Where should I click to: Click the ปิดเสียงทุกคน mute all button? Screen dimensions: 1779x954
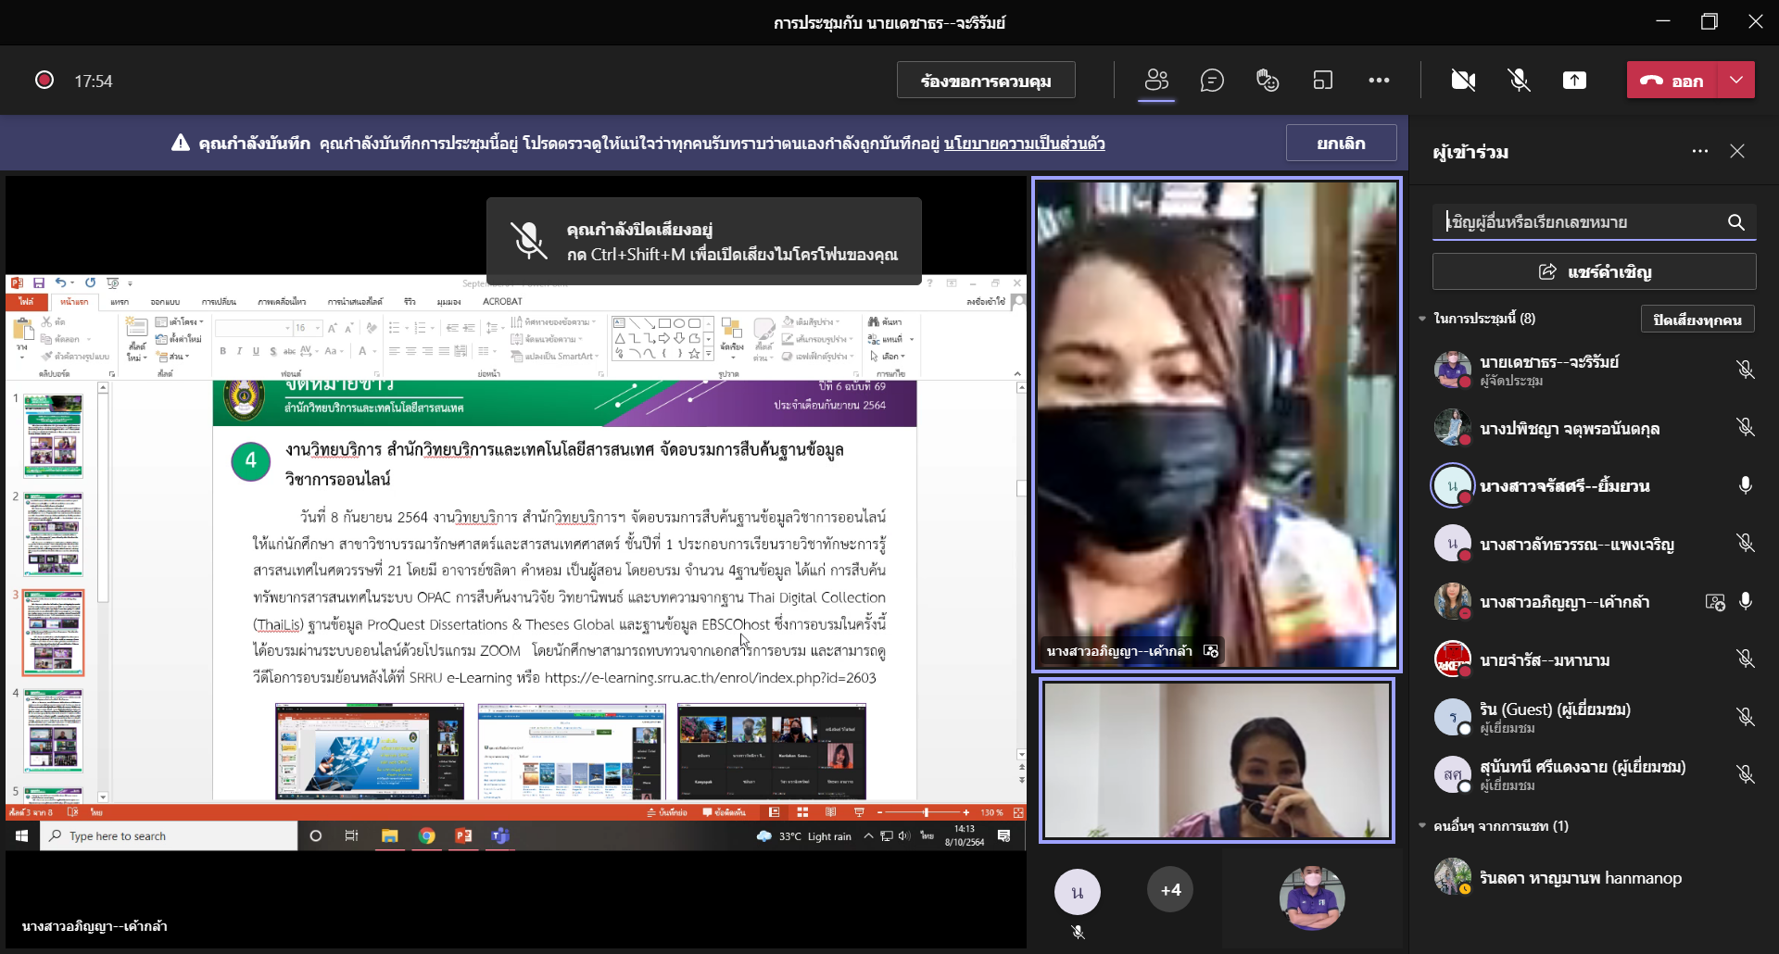[1697, 320]
